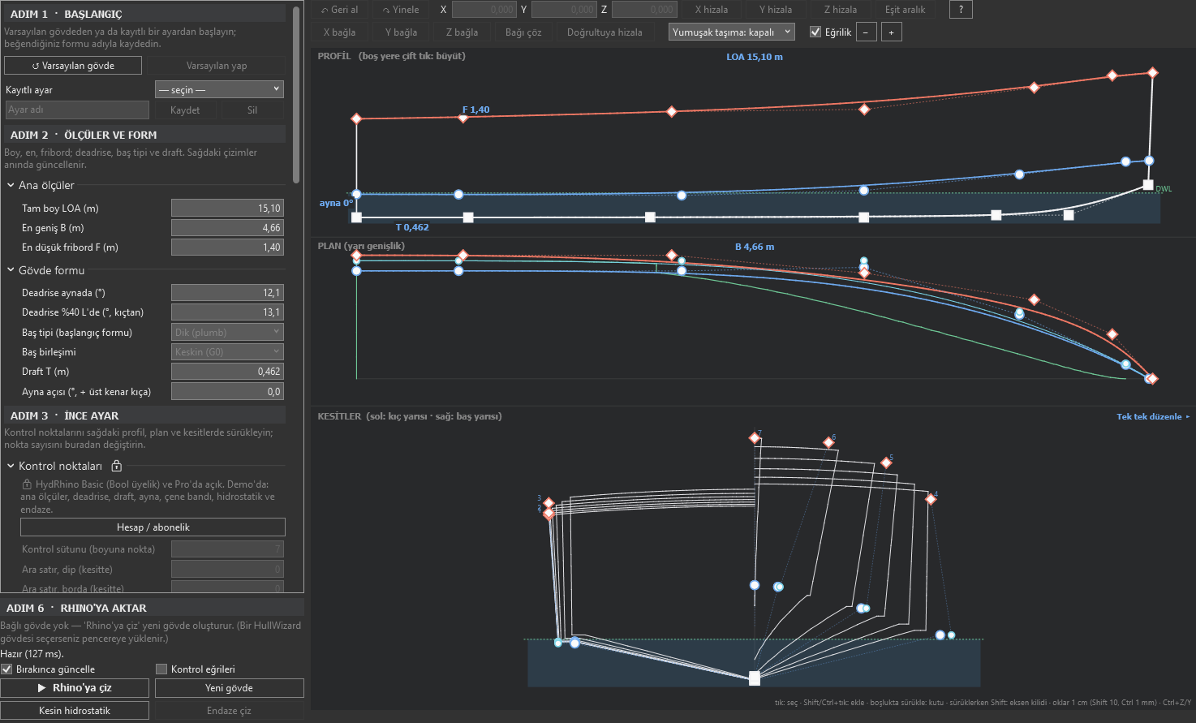Click the Y hizala toolbar button
The image size is (1196, 723).
coord(776,10)
